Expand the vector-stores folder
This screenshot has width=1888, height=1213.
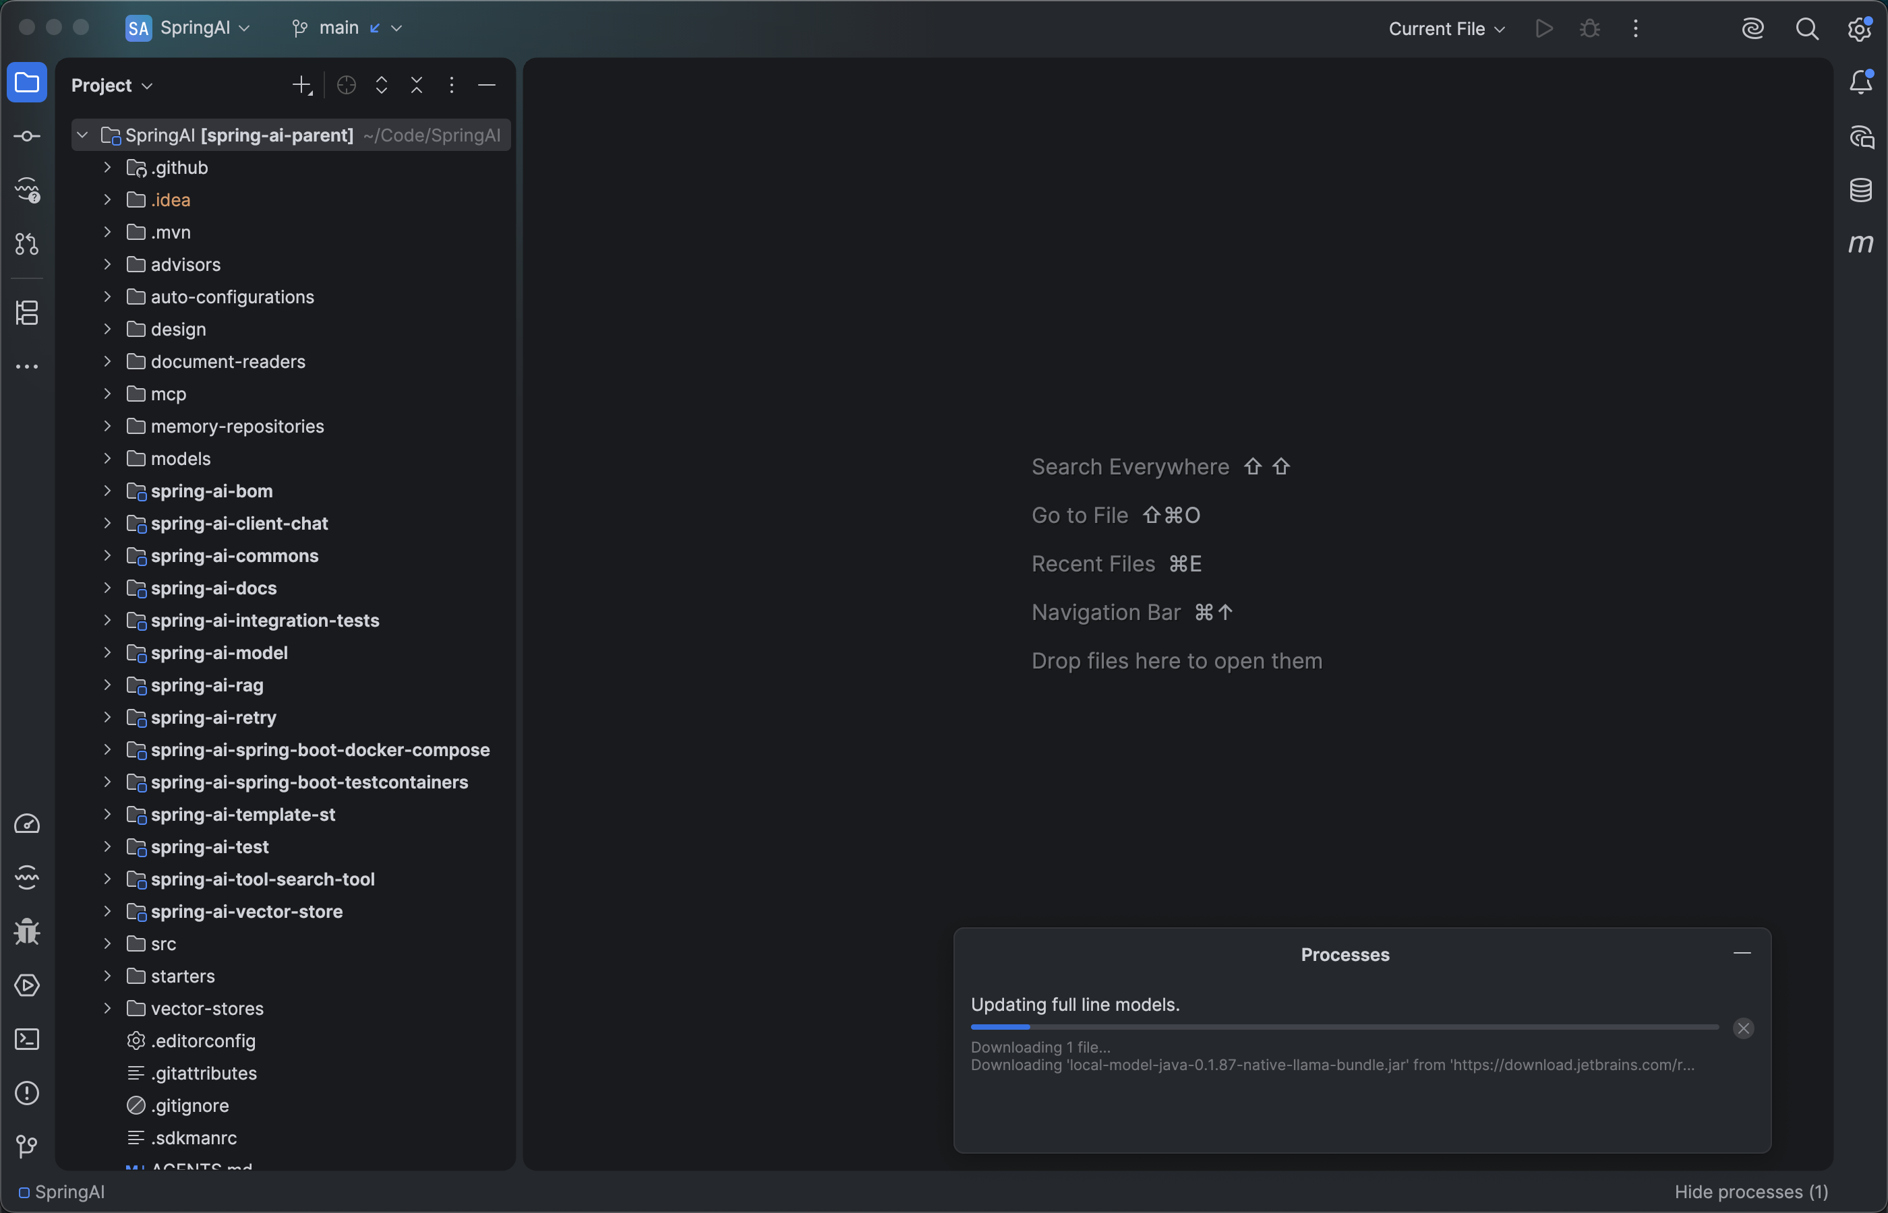[107, 1008]
